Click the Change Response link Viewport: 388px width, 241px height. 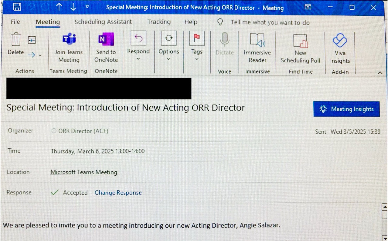point(118,193)
